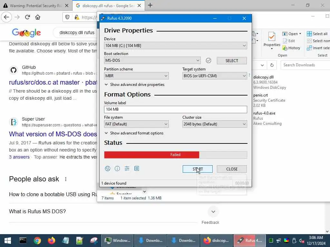Select rufus-4.0.exe file in Explorer

[x=267, y=118]
